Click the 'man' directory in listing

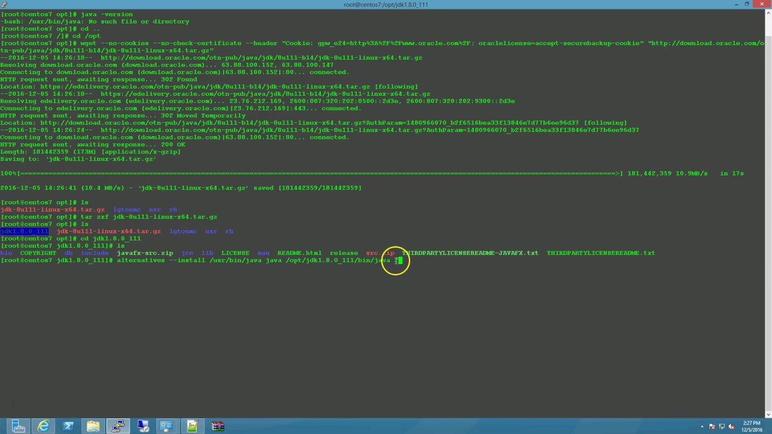(264, 253)
